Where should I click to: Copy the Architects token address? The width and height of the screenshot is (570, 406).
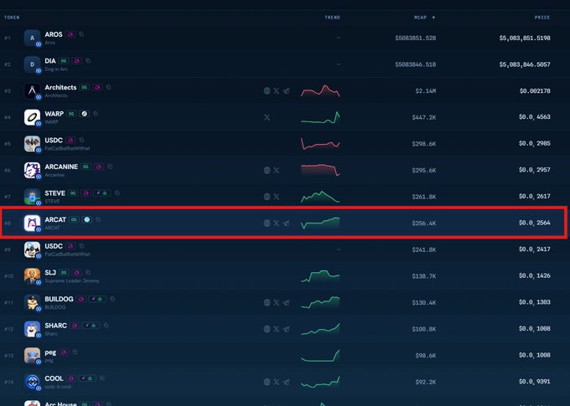point(108,87)
